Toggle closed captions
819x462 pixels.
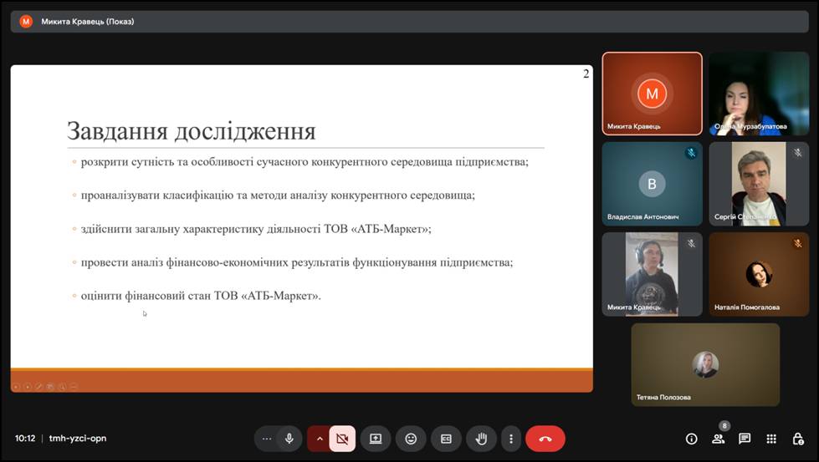tap(446, 439)
